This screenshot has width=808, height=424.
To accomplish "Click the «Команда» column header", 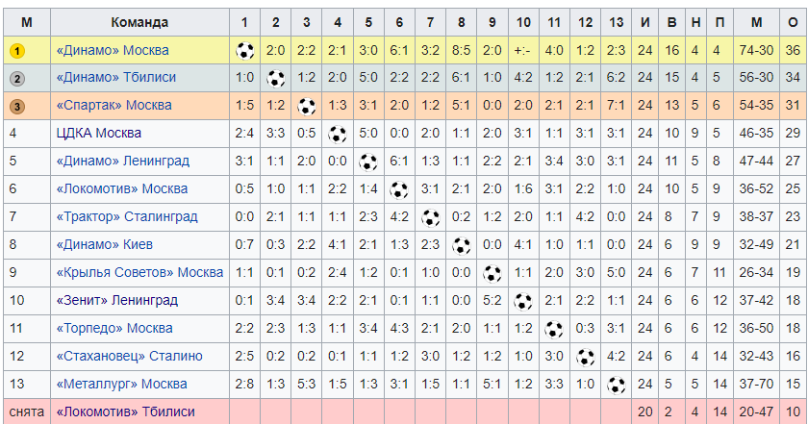I will click(x=139, y=23).
